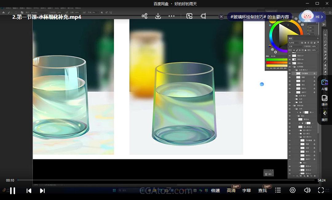The image size is (332, 200).
Task: Open the 字幕 subtitles option
Action: pos(247,191)
